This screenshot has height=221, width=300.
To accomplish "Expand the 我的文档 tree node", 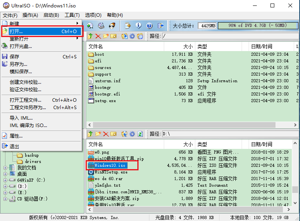I will tap(5, 168).
